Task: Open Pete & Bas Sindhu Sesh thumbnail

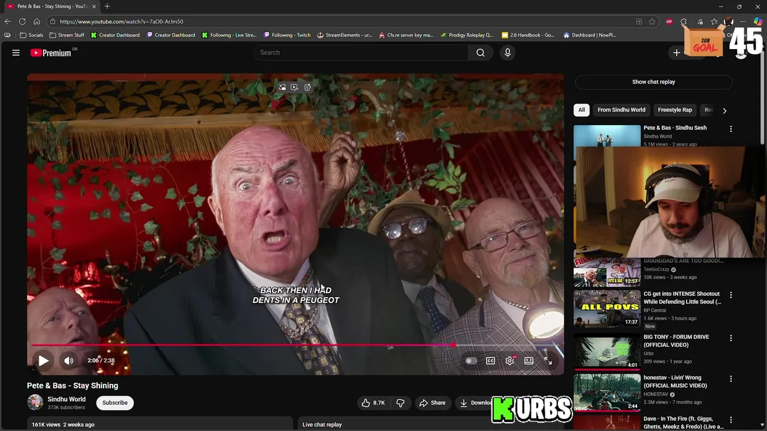Action: tap(607, 136)
